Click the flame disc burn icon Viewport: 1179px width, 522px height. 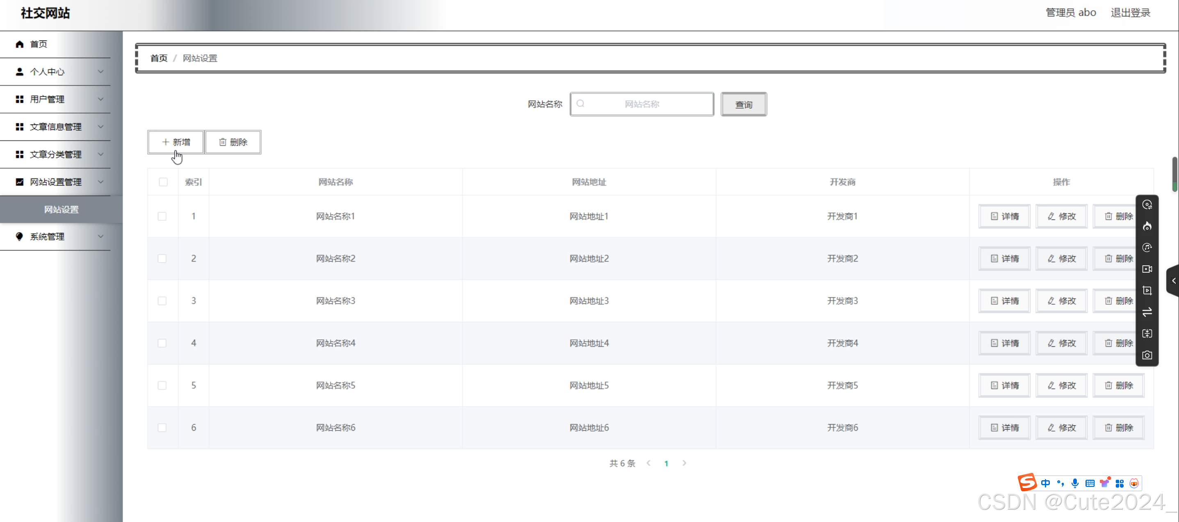pos(1147,226)
